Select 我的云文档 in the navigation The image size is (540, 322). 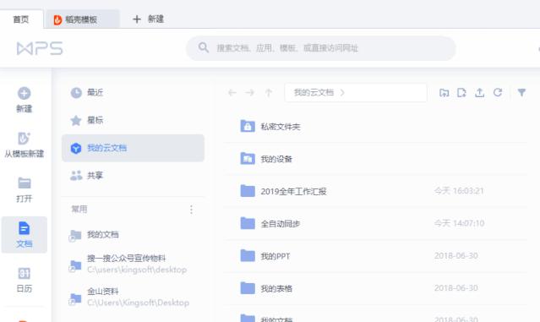click(133, 148)
